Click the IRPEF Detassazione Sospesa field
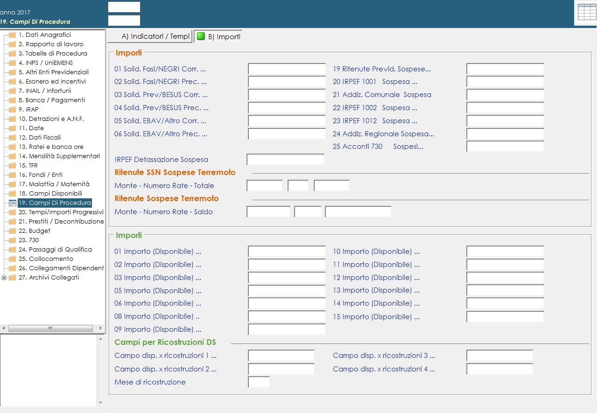The image size is (597, 413). click(285, 160)
